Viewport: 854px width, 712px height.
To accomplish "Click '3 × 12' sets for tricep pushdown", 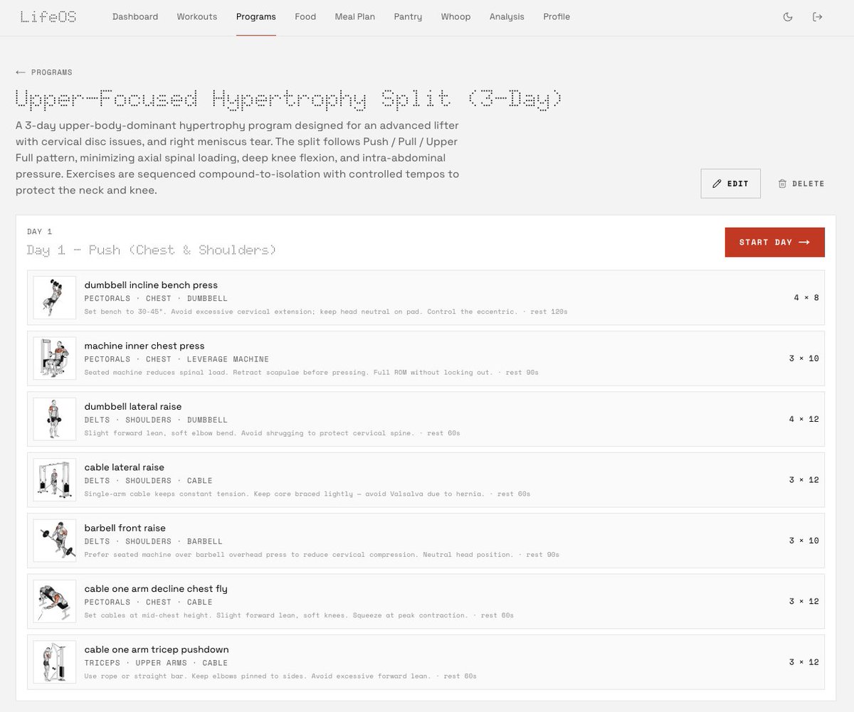I will click(804, 663).
